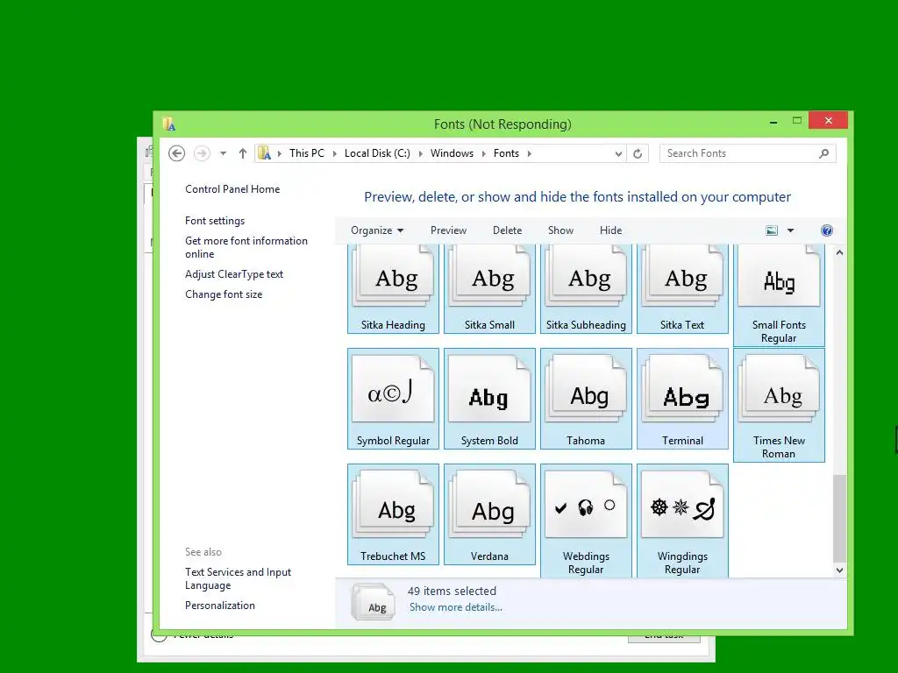Expand the address bar history dropdown
This screenshot has width=898, height=673.
pyautogui.click(x=618, y=153)
